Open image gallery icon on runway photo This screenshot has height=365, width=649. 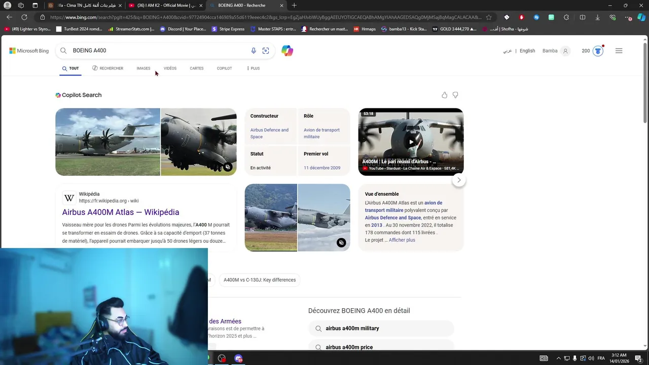tap(228, 167)
